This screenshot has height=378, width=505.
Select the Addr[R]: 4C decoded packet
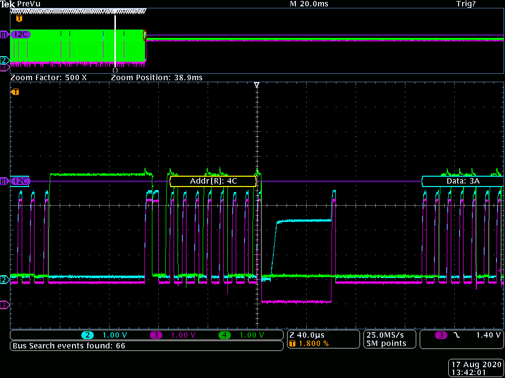coord(213,181)
